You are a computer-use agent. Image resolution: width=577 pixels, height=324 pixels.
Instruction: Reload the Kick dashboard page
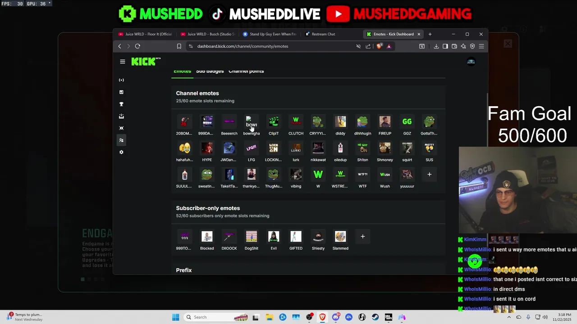pos(137,46)
